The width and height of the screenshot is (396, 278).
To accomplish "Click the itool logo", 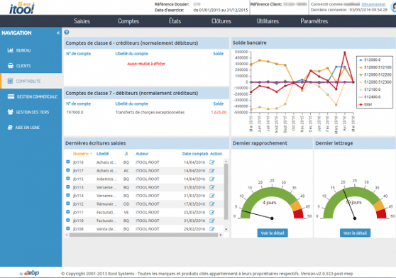I will [21, 8].
